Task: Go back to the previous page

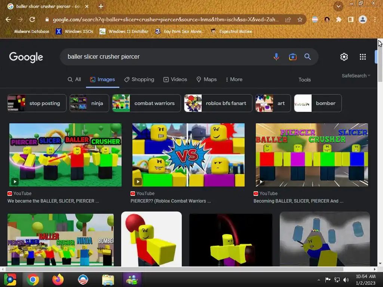Action: point(8,19)
